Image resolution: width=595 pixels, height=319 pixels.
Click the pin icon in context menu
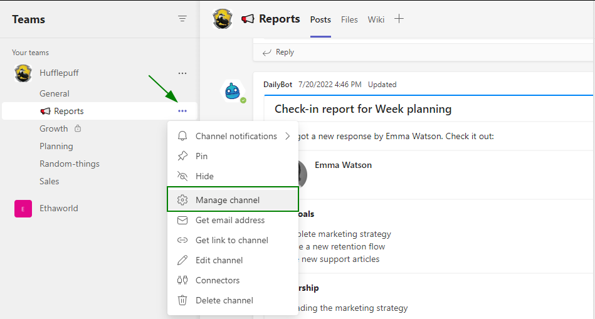click(x=182, y=156)
